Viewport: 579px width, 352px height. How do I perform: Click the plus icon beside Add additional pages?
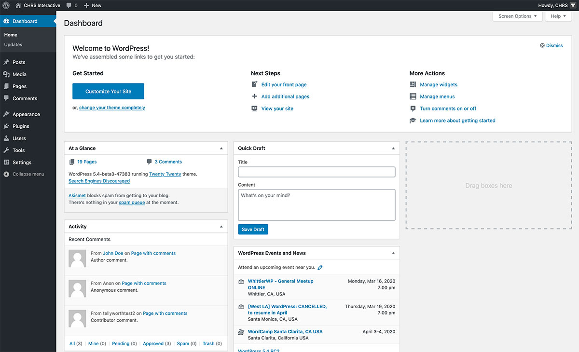click(x=255, y=96)
